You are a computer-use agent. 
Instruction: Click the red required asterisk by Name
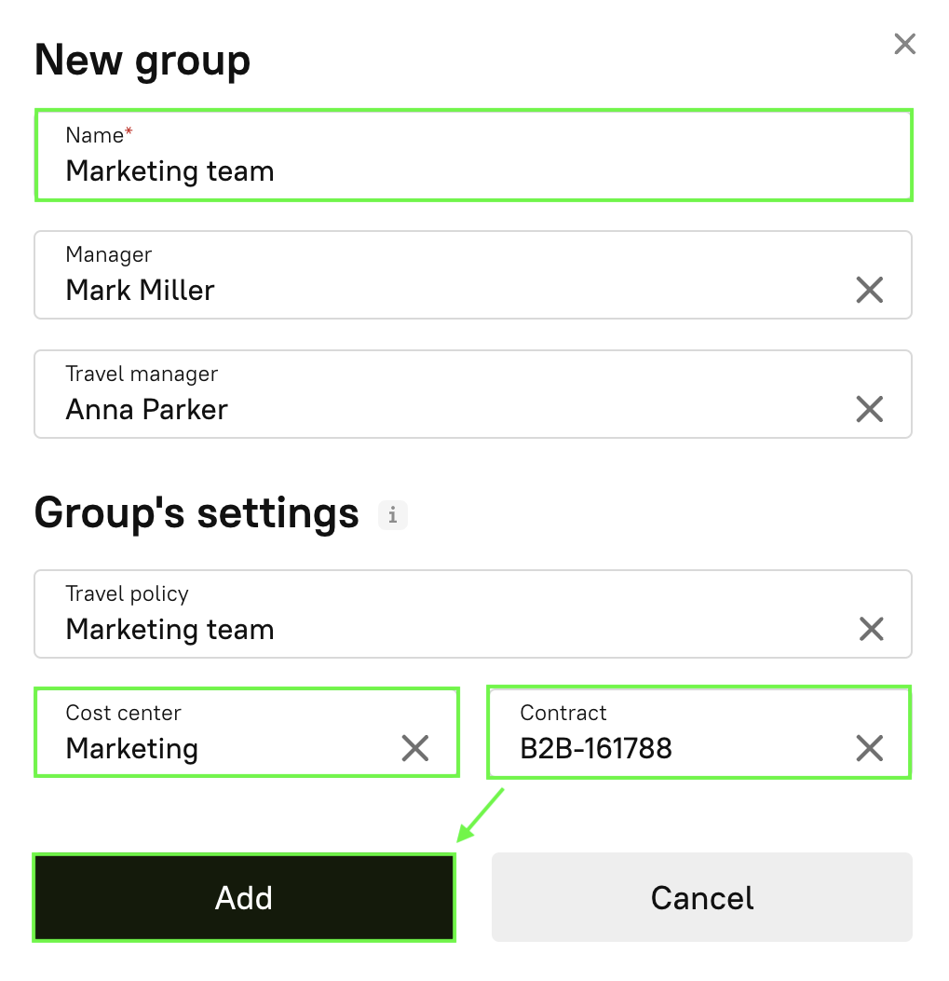[x=129, y=134]
